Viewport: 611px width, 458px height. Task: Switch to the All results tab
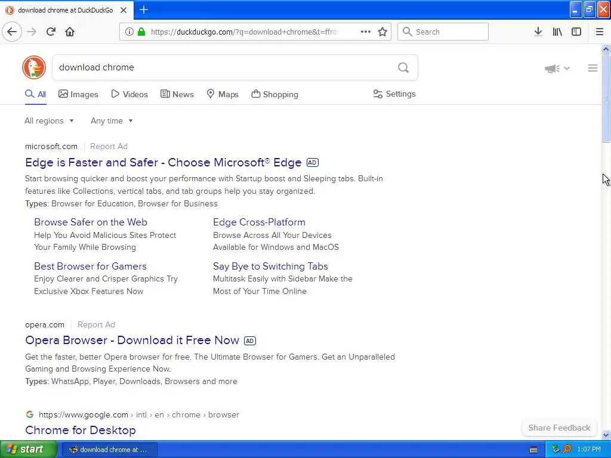pyautogui.click(x=35, y=94)
